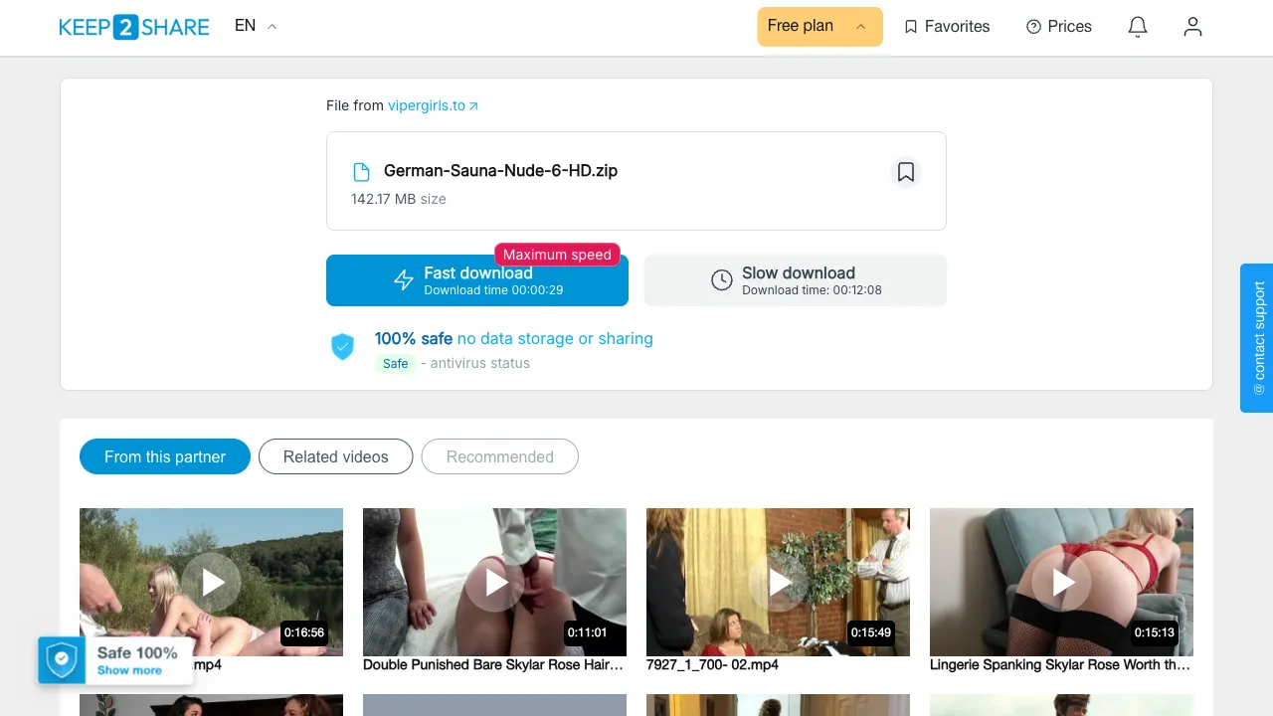
Task: Switch to Related videos tab
Action: point(336,456)
